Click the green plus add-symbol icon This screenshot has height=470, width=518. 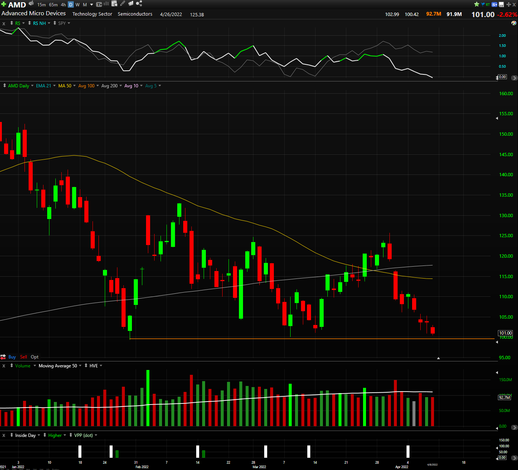4,4
